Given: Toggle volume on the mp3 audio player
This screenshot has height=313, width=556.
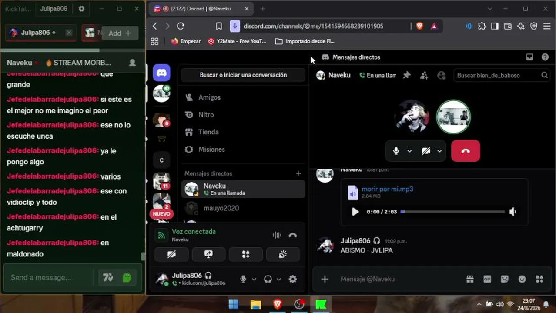Looking at the screenshot, I should coord(513,212).
